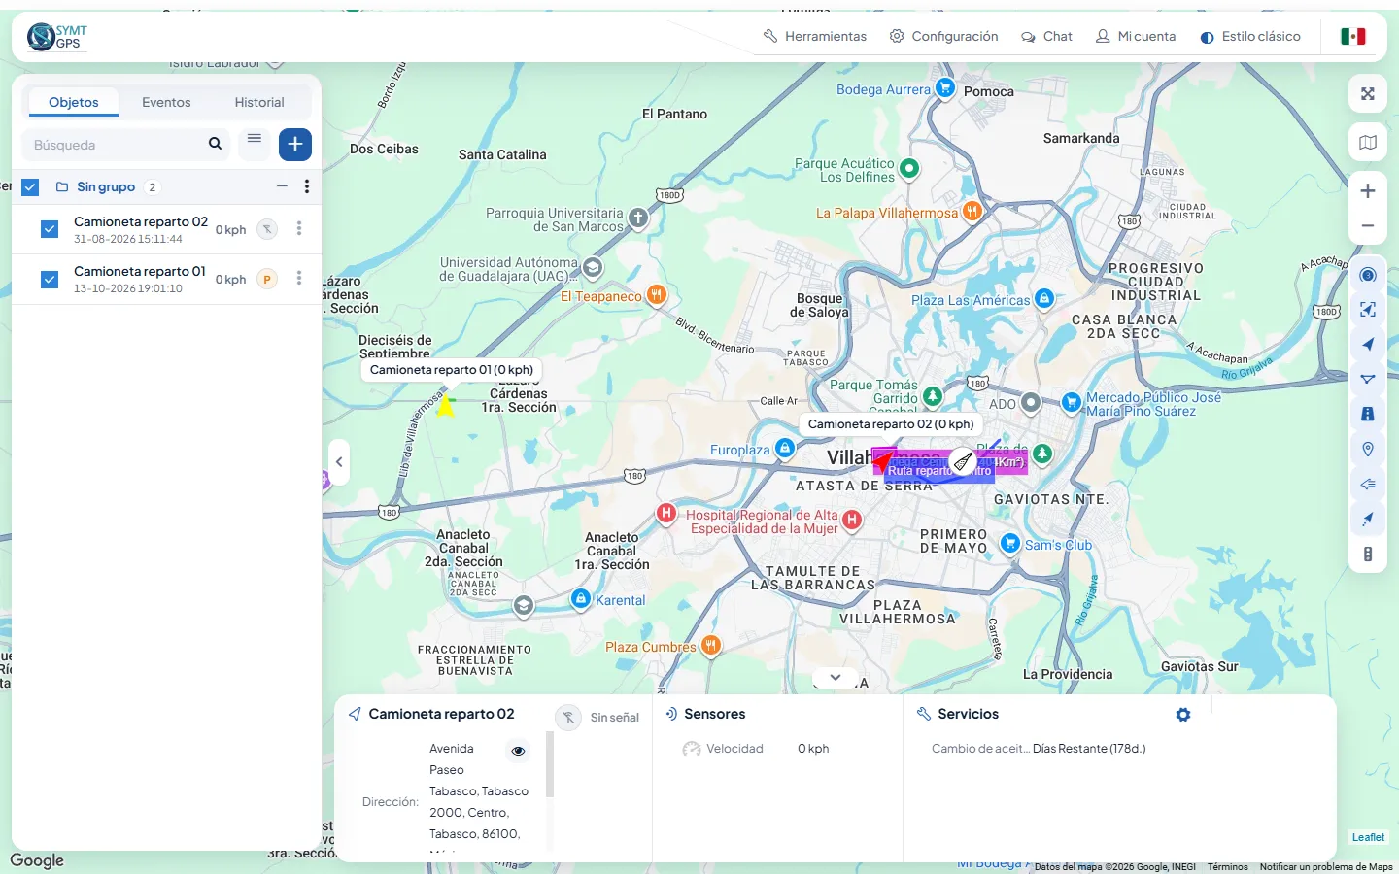Collapse the Sin grupo group
Screen dimensions: 1399x874
[x=282, y=186]
